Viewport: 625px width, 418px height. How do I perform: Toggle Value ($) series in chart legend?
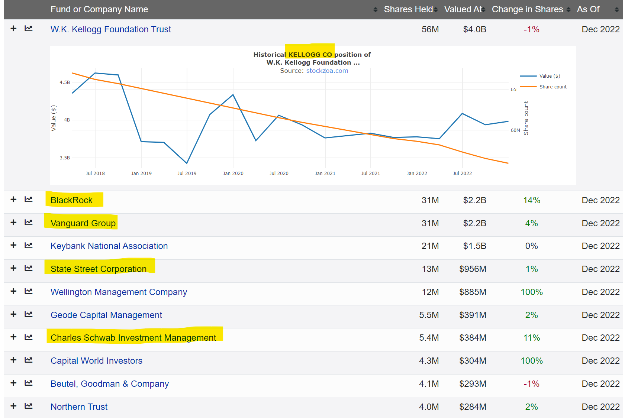point(540,76)
